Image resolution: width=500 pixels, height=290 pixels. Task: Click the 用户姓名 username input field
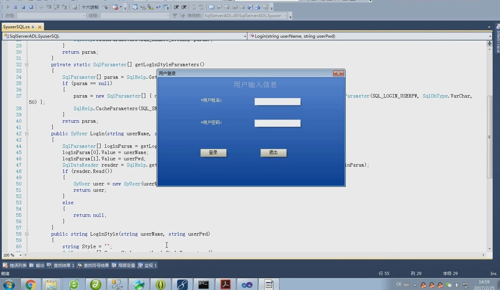coord(278,101)
